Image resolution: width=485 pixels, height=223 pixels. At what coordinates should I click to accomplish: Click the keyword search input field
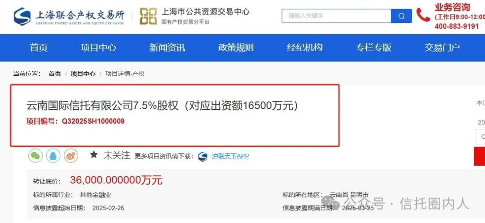tap(336, 16)
